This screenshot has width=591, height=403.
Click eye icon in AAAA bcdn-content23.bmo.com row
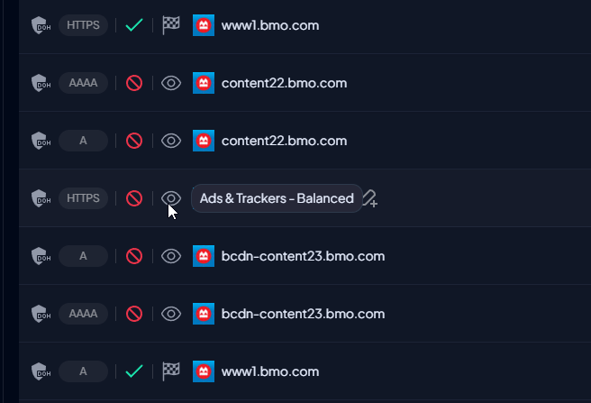pyautogui.click(x=171, y=314)
